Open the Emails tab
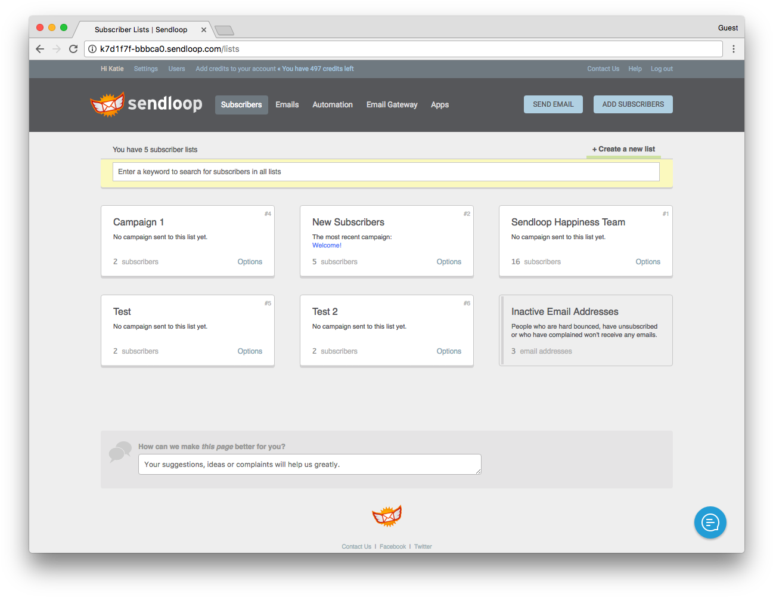Viewport: 773px width, 597px height. tap(287, 104)
